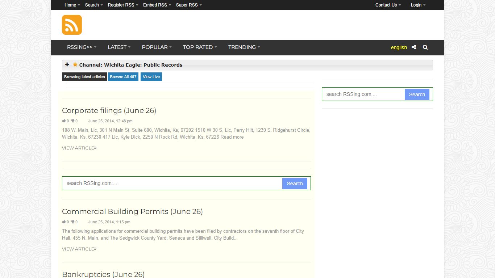Expand the RSSING>> menu

(x=82, y=47)
